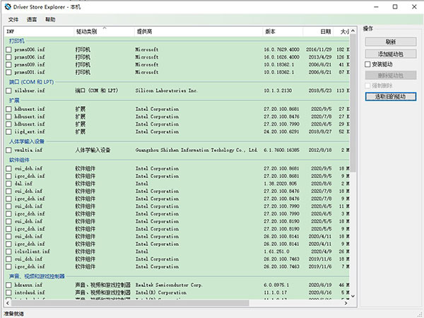Click the 添加驱动包 button
The height and width of the screenshot is (318, 424).
pos(391,54)
